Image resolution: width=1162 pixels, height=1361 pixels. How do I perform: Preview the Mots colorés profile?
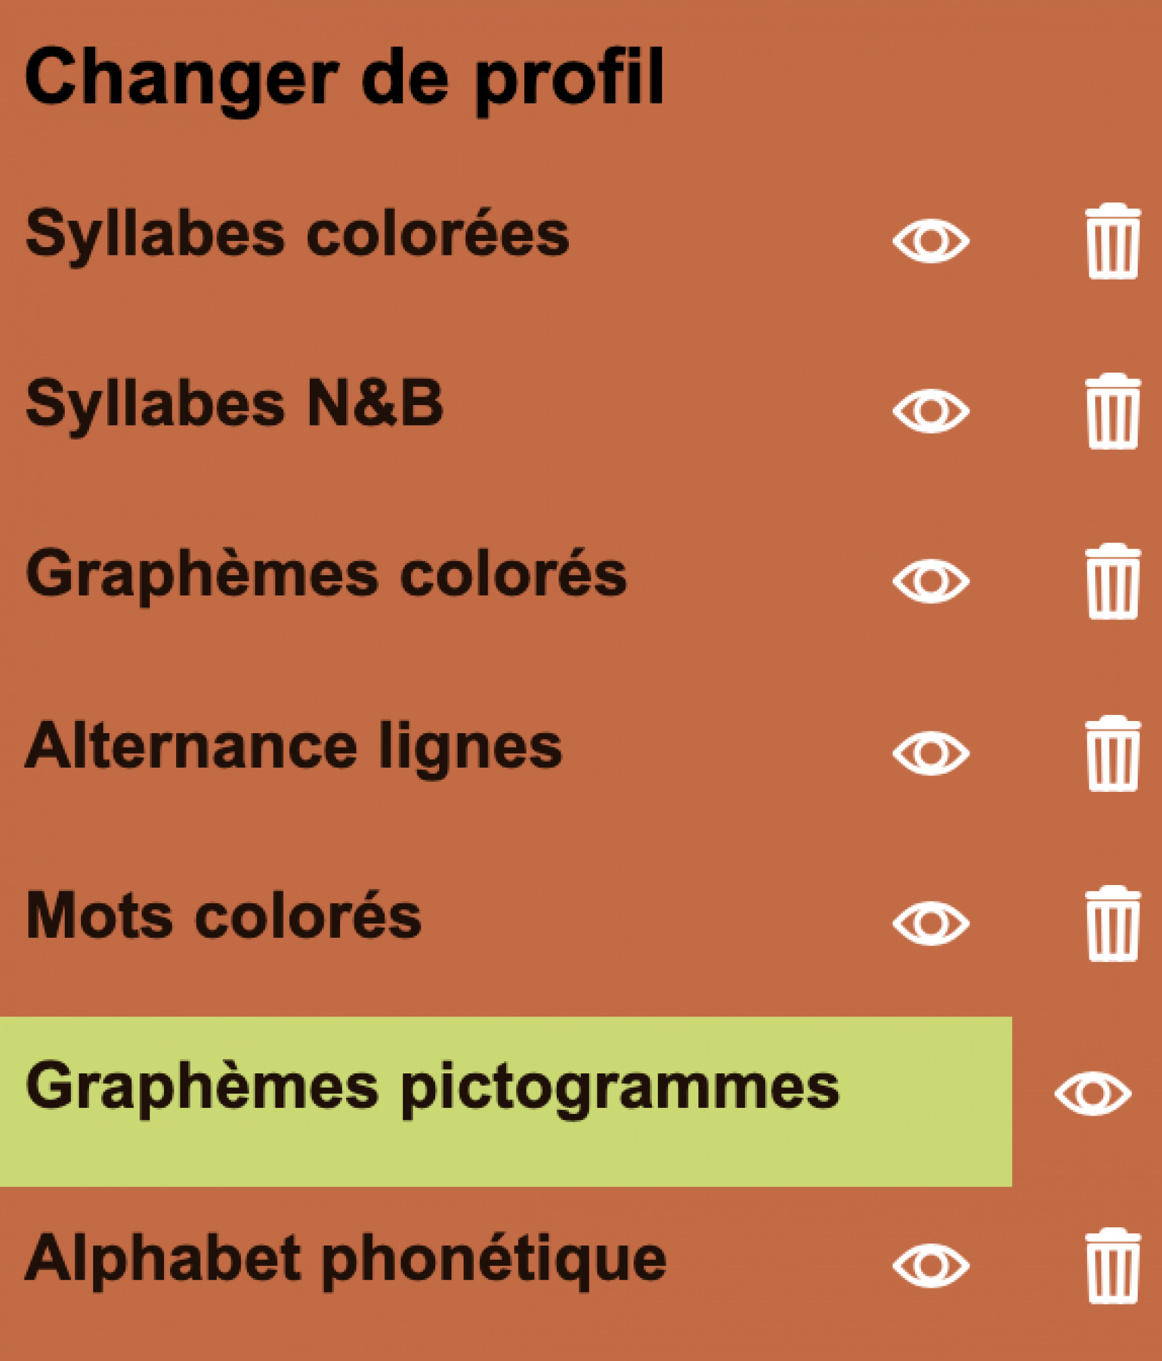click(x=930, y=923)
